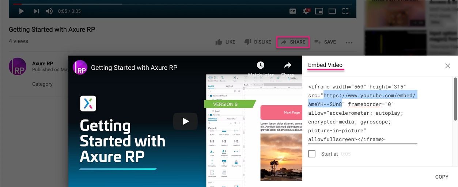Play the embedded preview video
The image size is (458, 187).
click(185, 121)
